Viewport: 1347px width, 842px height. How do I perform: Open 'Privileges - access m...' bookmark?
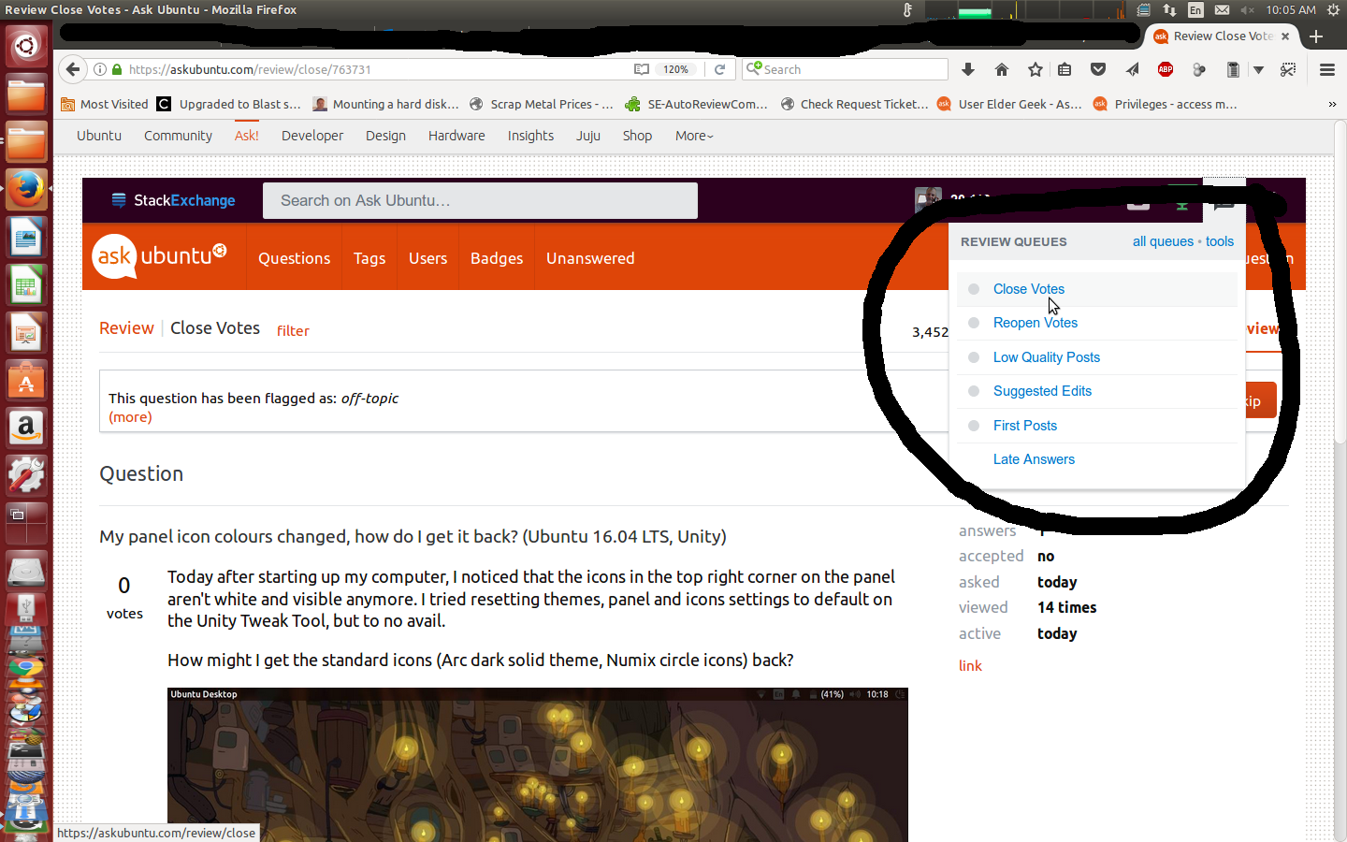tap(1166, 104)
